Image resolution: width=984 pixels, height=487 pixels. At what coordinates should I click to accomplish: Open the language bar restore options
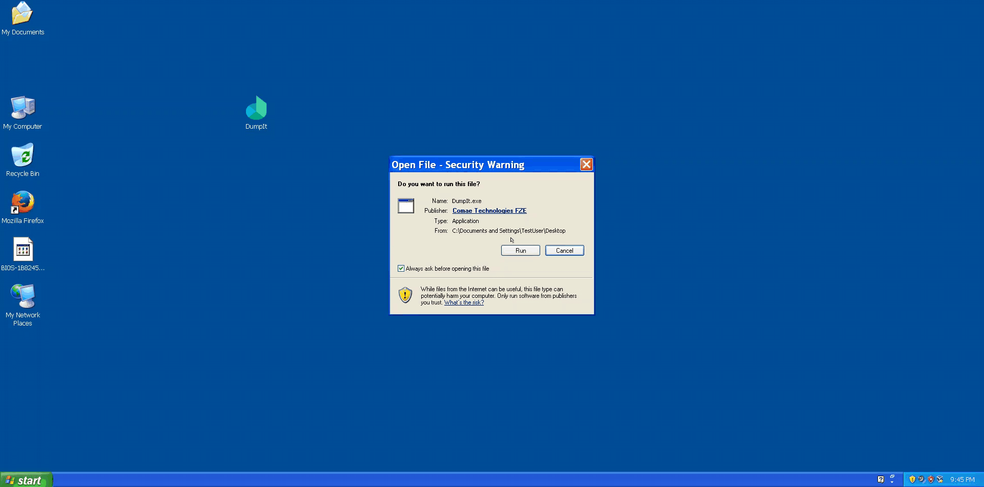pos(892,476)
